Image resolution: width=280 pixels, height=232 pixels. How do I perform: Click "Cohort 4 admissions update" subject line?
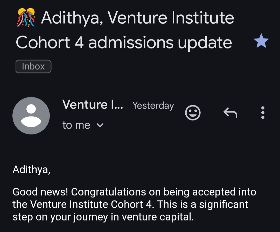click(x=124, y=42)
